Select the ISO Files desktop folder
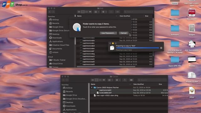 point(175,14)
